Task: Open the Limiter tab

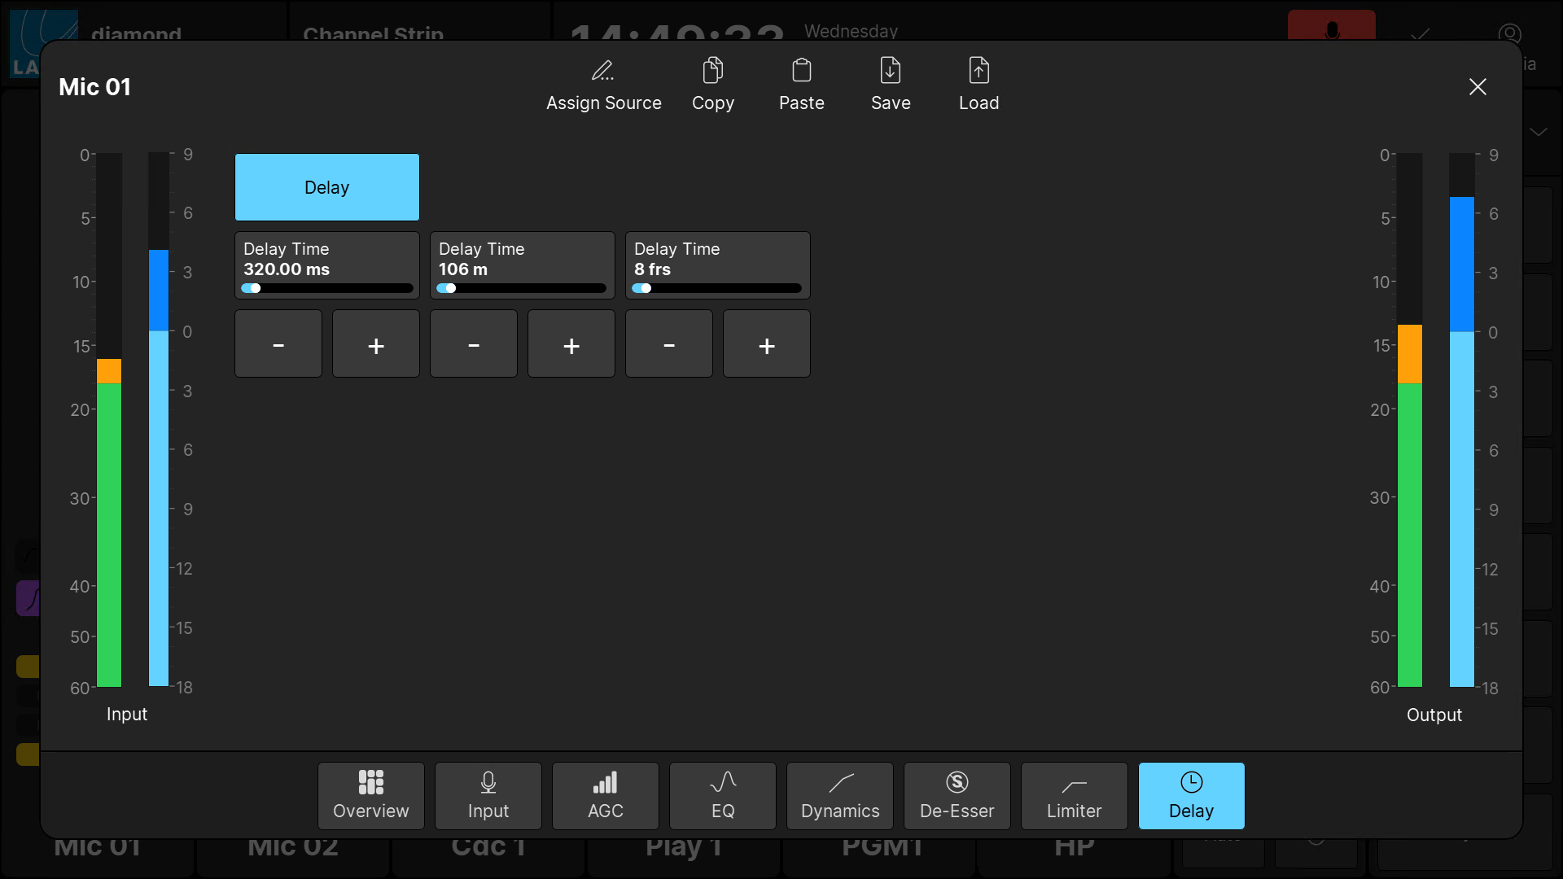Action: click(1075, 796)
